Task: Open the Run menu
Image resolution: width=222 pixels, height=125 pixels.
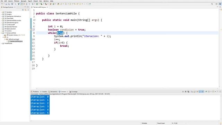Action: click(x=41, y=1)
